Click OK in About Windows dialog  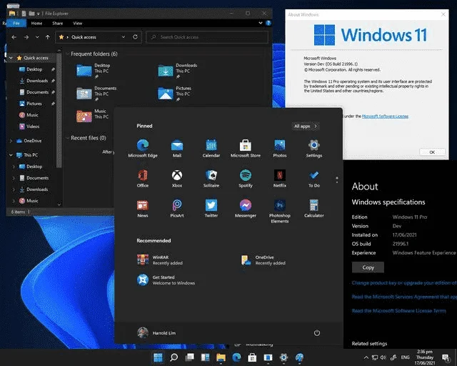[432, 152]
